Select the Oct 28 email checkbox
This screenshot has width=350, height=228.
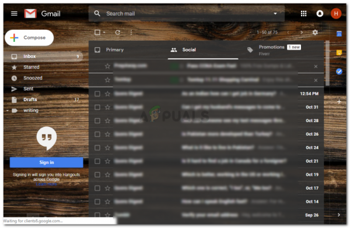click(x=97, y=120)
